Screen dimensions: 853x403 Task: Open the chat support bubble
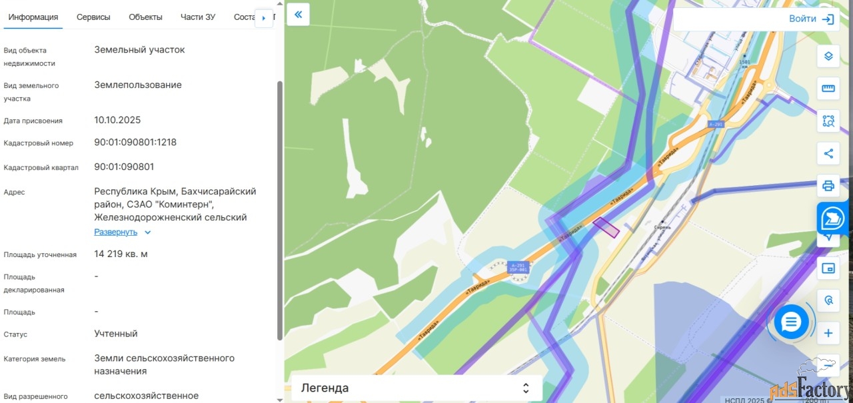[791, 322]
